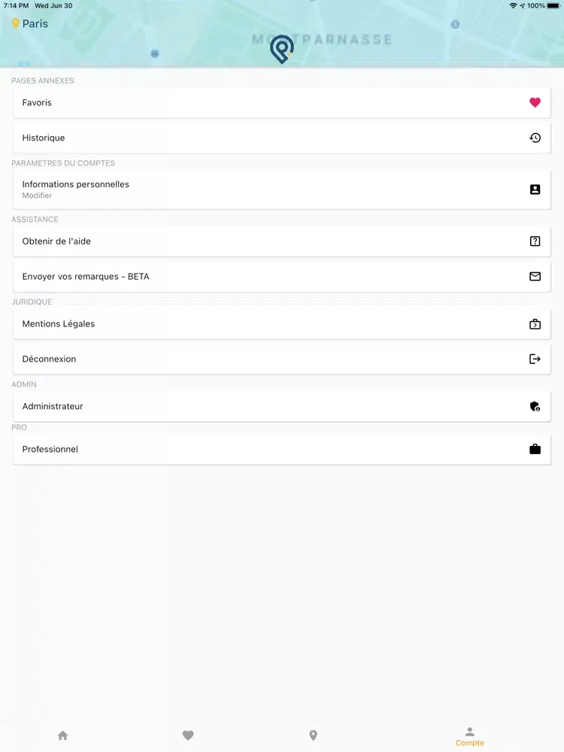Tap the briefcase icon for Professionnel

click(x=535, y=449)
